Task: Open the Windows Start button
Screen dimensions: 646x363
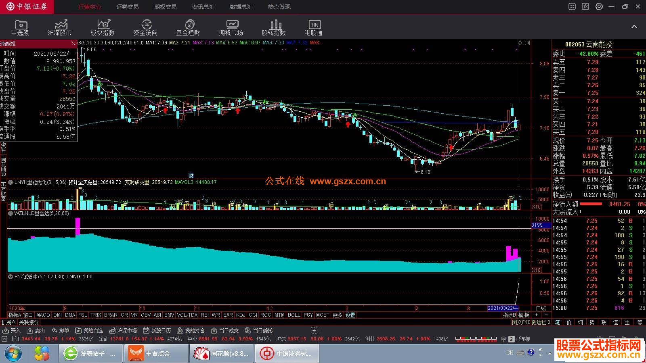Action: [13, 354]
